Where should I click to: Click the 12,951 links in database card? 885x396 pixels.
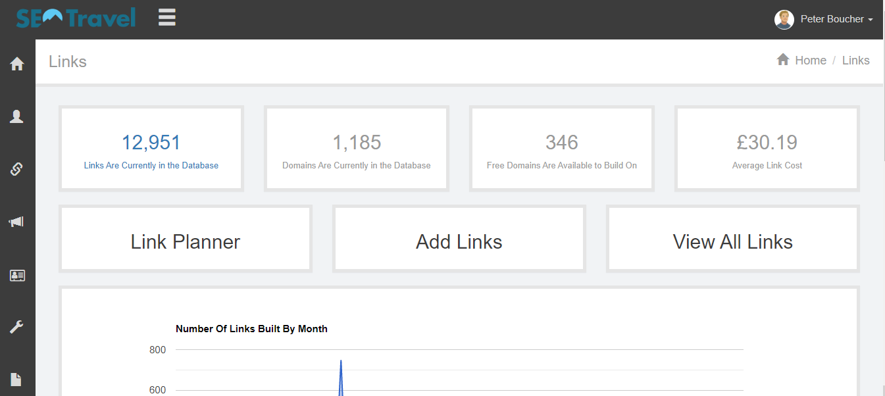click(x=151, y=149)
